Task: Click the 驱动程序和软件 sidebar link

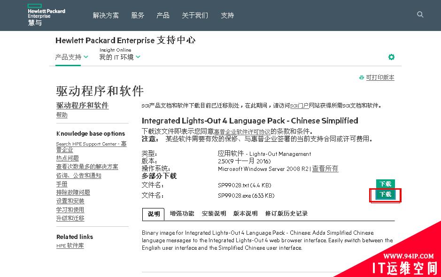Action: click(x=82, y=105)
